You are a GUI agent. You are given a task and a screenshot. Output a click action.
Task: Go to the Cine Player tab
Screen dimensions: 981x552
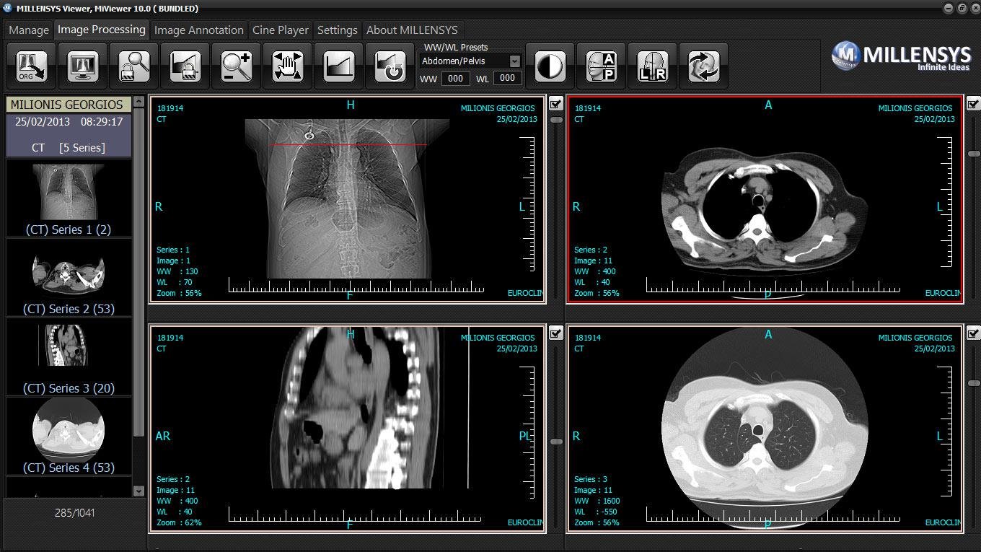pyautogui.click(x=281, y=30)
